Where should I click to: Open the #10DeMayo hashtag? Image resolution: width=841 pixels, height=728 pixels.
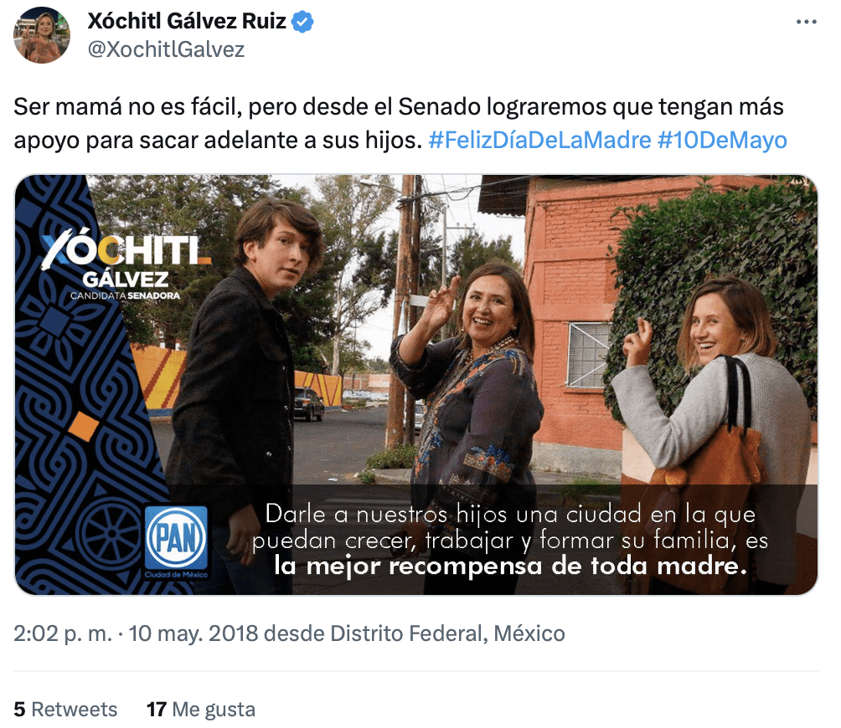[722, 141]
